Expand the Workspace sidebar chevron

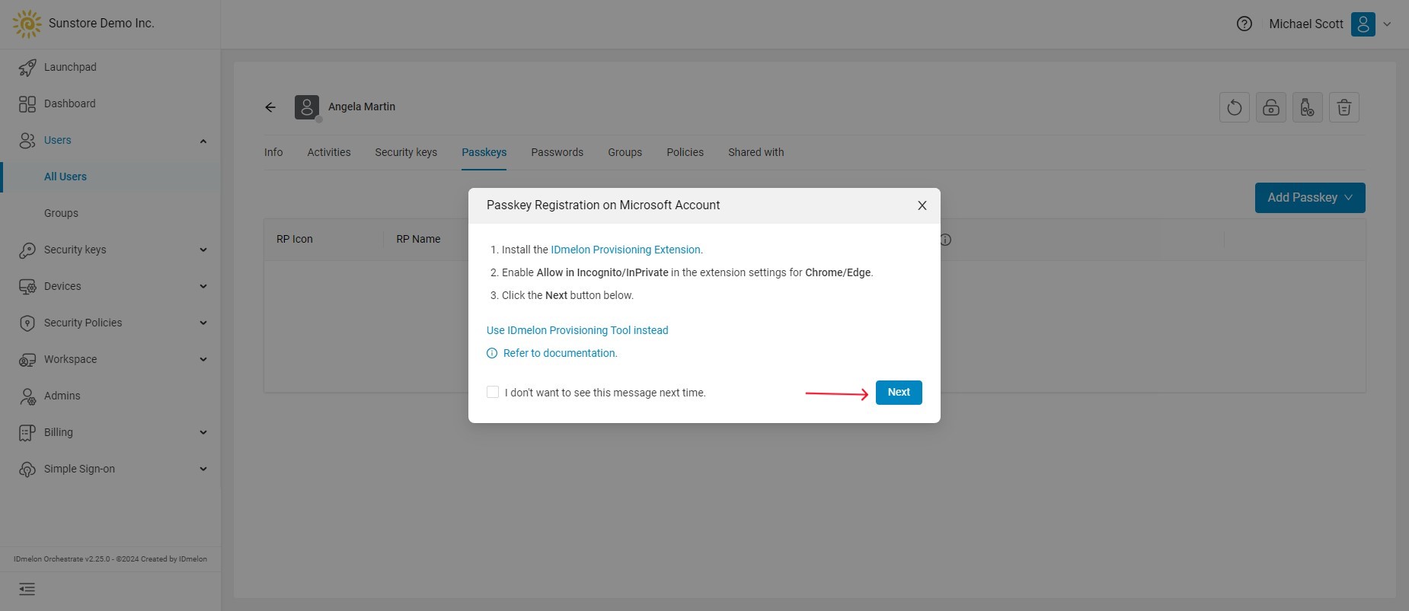pos(203,359)
